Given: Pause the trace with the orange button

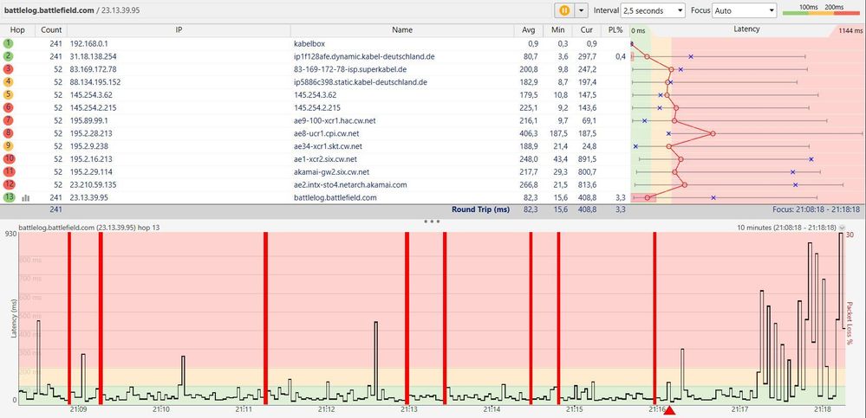Looking at the screenshot, I should [x=563, y=10].
